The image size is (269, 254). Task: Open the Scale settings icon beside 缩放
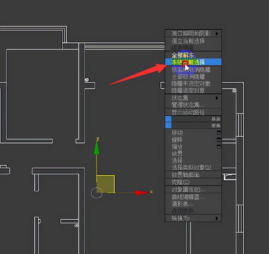coord(219,146)
